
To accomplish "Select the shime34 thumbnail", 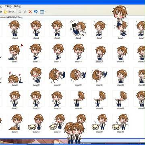I will click(78, 99).
